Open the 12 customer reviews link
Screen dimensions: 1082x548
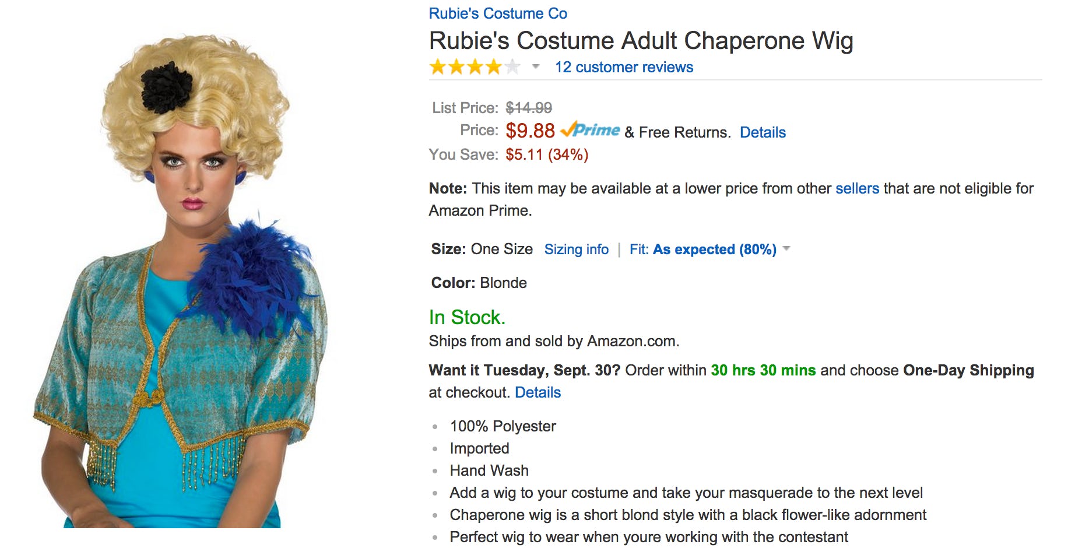(624, 67)
